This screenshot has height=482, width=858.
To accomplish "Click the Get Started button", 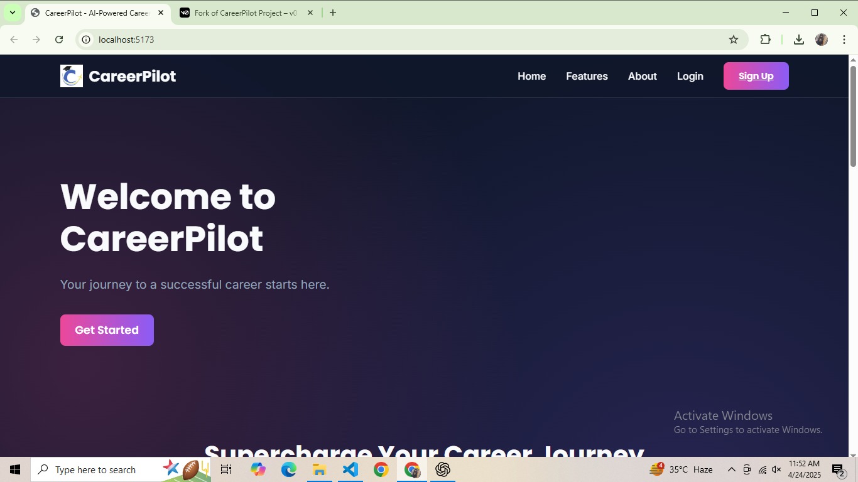I will (x=107, y=330).
